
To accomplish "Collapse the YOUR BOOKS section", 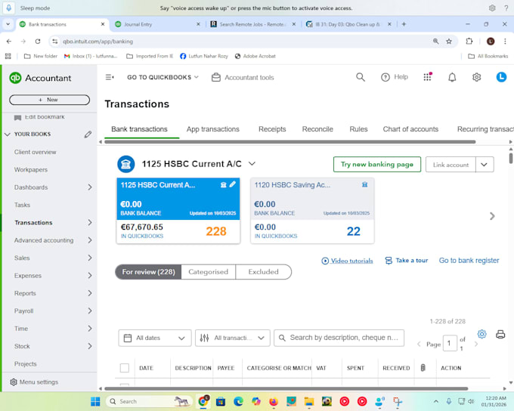I will coord(8,134).
